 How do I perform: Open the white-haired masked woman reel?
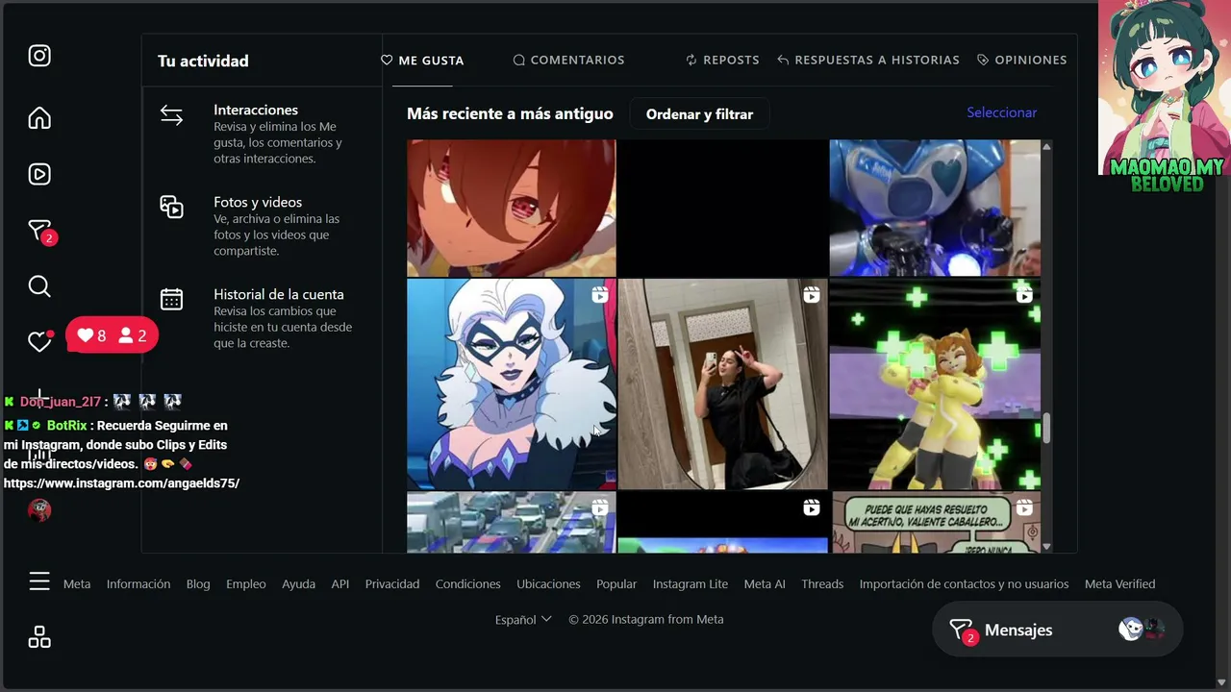tap(511, 384)
